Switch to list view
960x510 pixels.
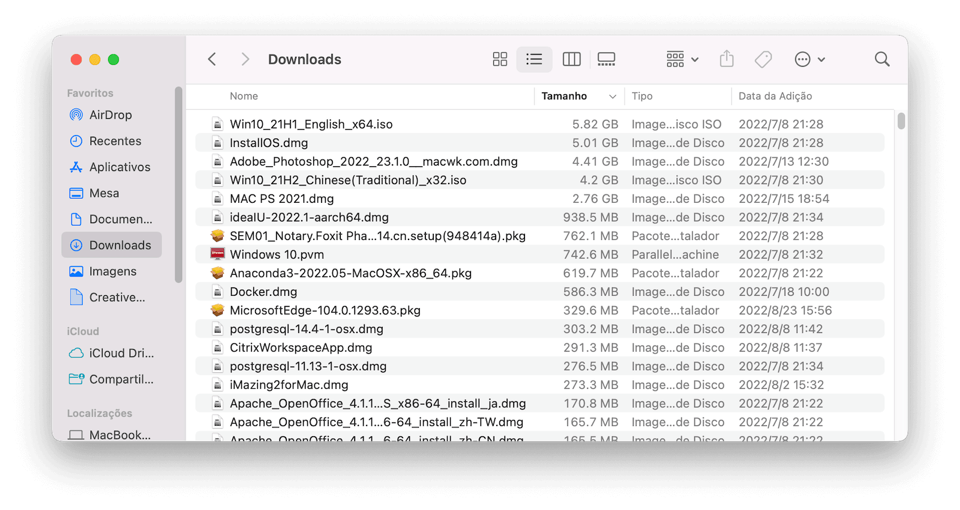point(534,59)
